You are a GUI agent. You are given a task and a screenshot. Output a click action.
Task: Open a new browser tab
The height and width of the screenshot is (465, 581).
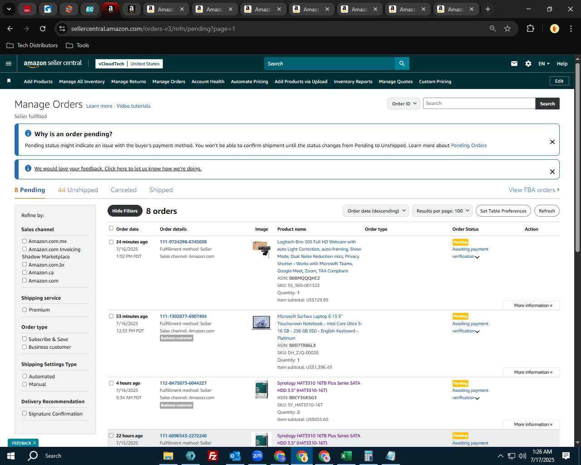point(488,9)
